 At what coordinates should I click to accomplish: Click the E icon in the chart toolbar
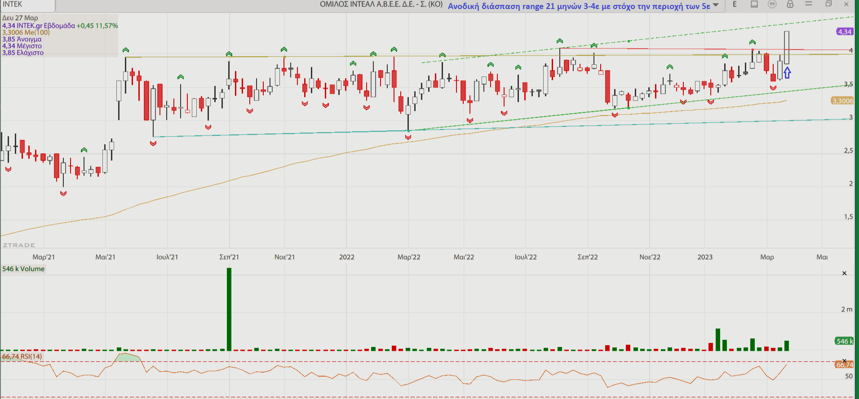pos(735,4)
